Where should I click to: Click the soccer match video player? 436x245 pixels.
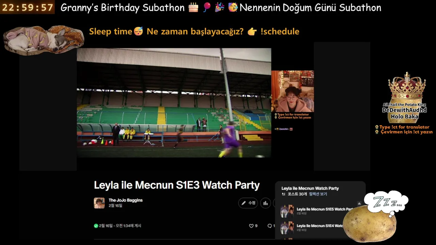[174, 103]
